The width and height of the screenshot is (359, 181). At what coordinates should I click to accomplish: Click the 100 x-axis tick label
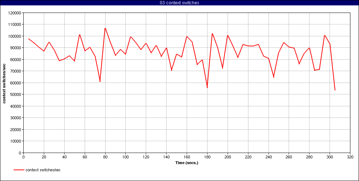tap(125, 157)
